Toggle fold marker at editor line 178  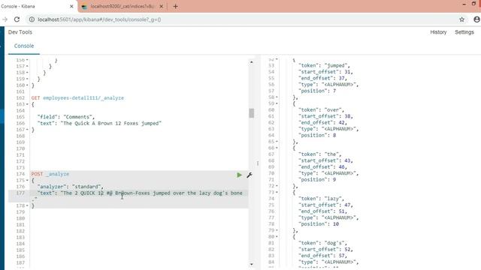tap(27, 205)
